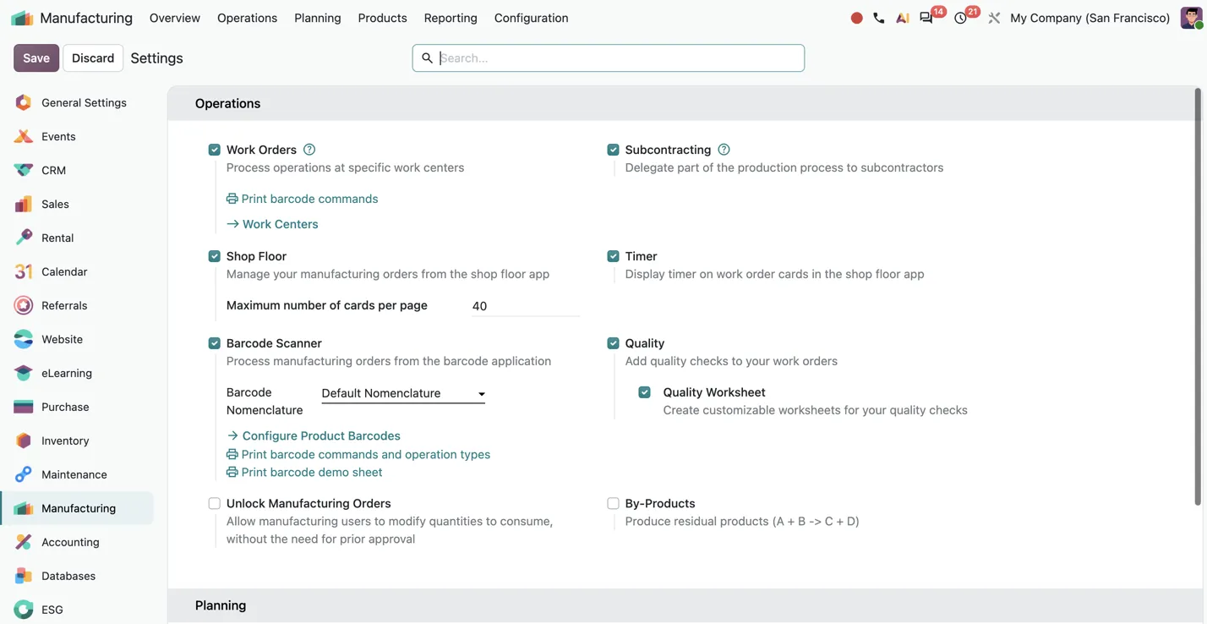Open the Planning menu
Screen dimensions: 1207x624
coord(318,18)
